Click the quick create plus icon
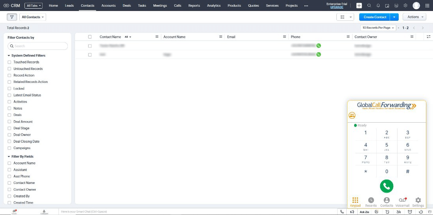Screen dimensions: 433x215 359,6
